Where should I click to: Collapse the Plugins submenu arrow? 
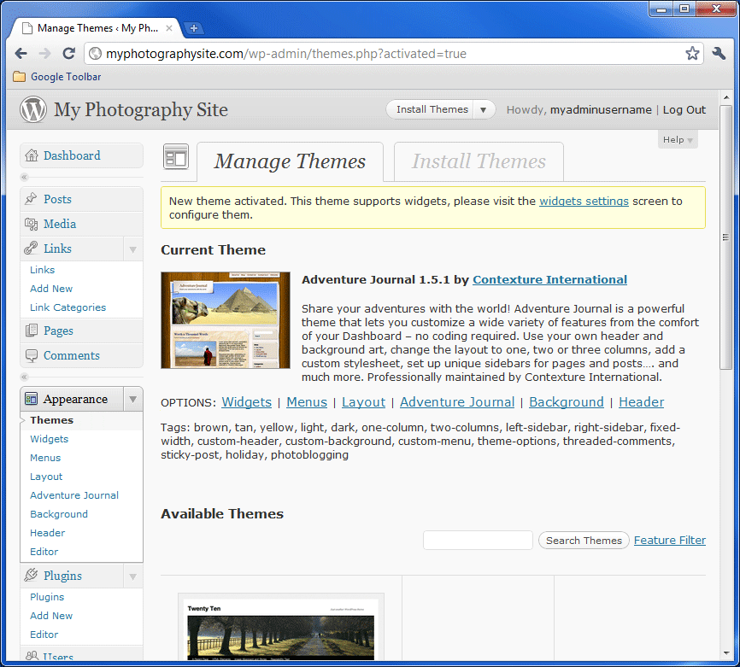coord(133,576)
